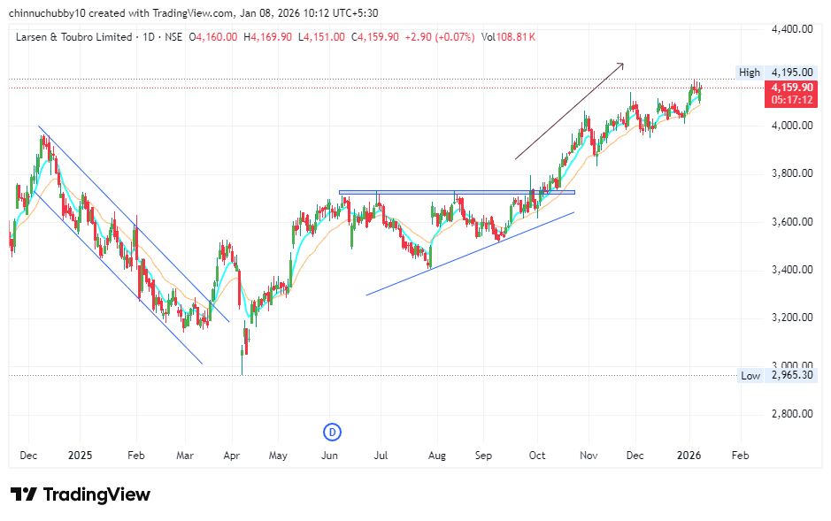Click the chinnuchubby10 attribution text
Screen dimensions: 831x521
pos(49,12)
